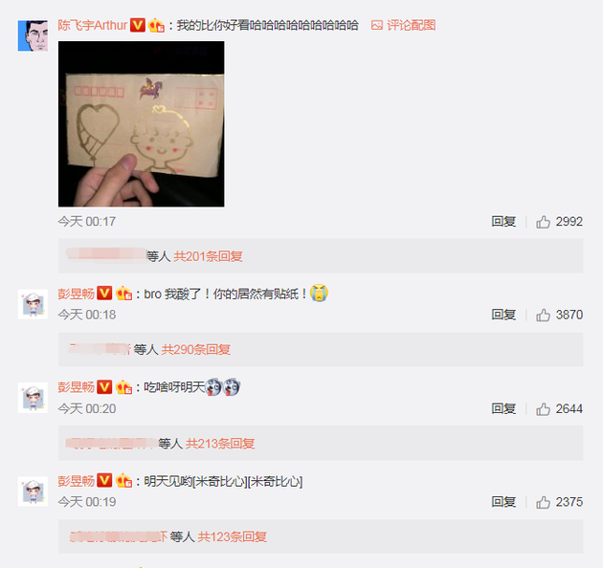Like the comment with 3870 likes
Image resolution: width=603 pixels, height=568 pixels.
point(543,316)
